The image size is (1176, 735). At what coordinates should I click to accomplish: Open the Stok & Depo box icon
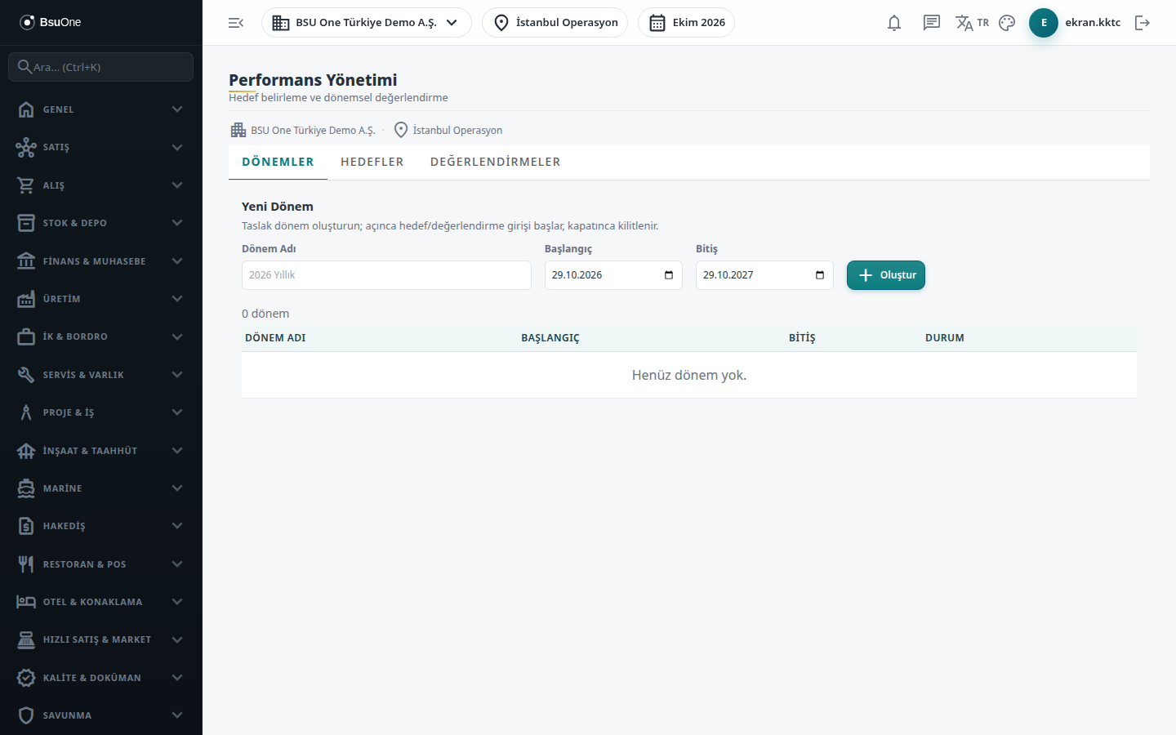click(26, 223)
